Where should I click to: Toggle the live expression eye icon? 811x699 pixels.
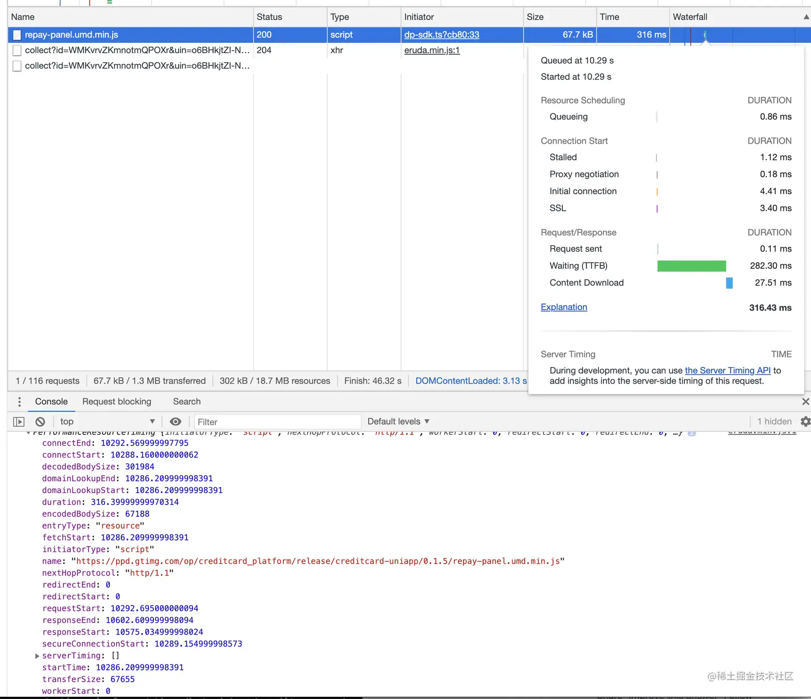(175, 422)
